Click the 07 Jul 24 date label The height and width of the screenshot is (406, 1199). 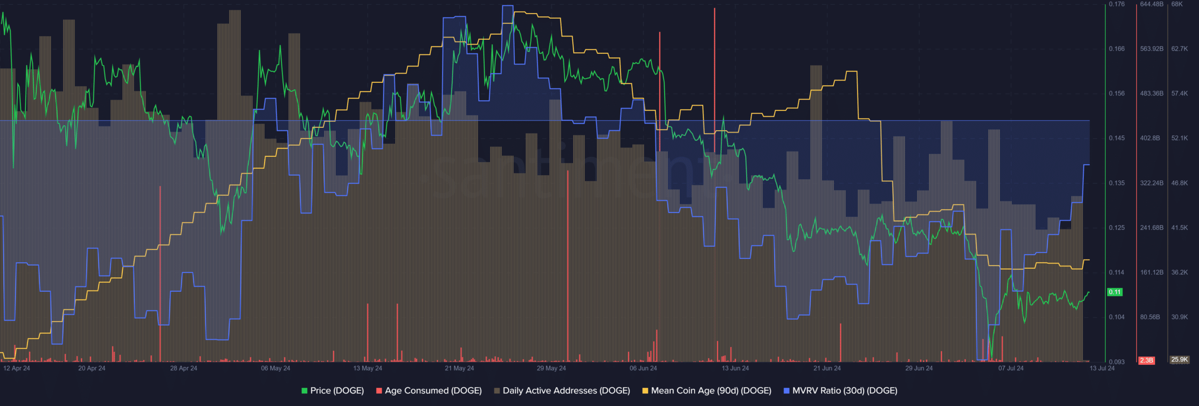1011,368
